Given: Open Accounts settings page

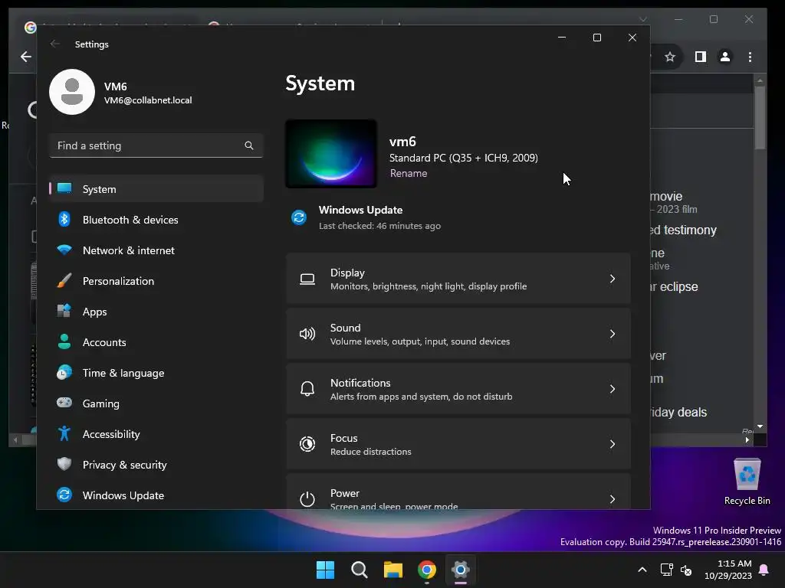Looking at the screenshot, I should [x=156, y=342].
